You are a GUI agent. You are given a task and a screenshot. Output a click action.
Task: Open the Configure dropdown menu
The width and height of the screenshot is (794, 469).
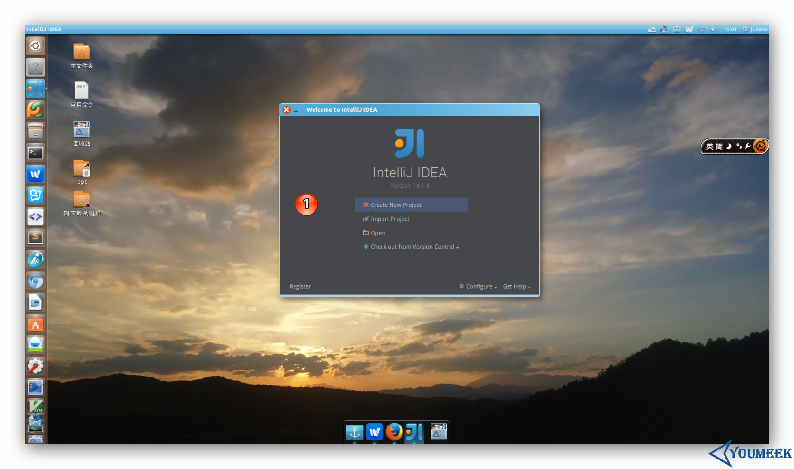pos(479,287)
